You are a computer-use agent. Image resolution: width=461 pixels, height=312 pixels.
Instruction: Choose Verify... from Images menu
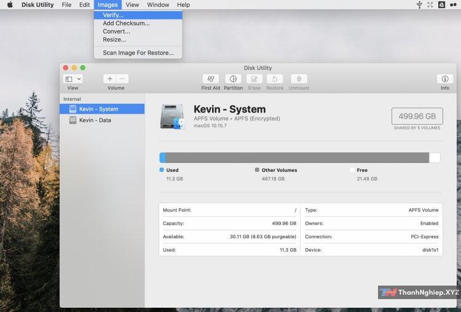pos(113,15)
